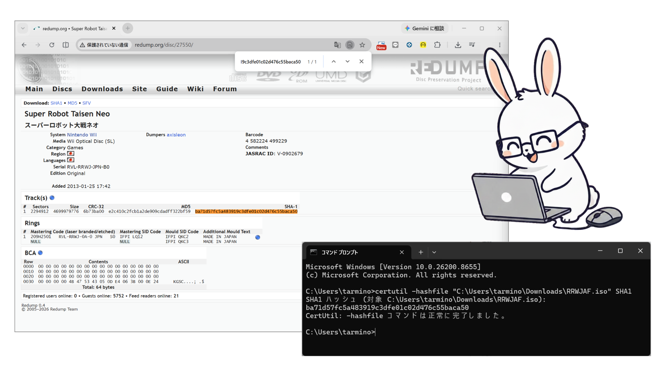The image size is (666, 374).
Task: Jump to next find-in-page match
Action: click(347, 62)
